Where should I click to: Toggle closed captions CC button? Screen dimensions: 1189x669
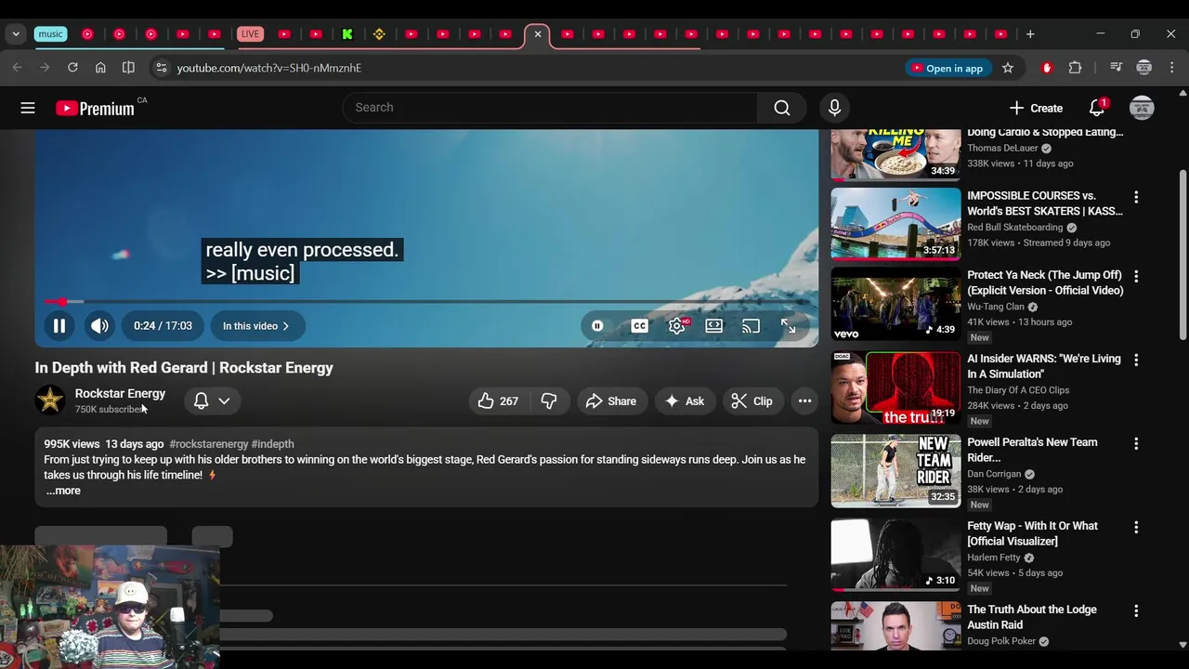639,326
